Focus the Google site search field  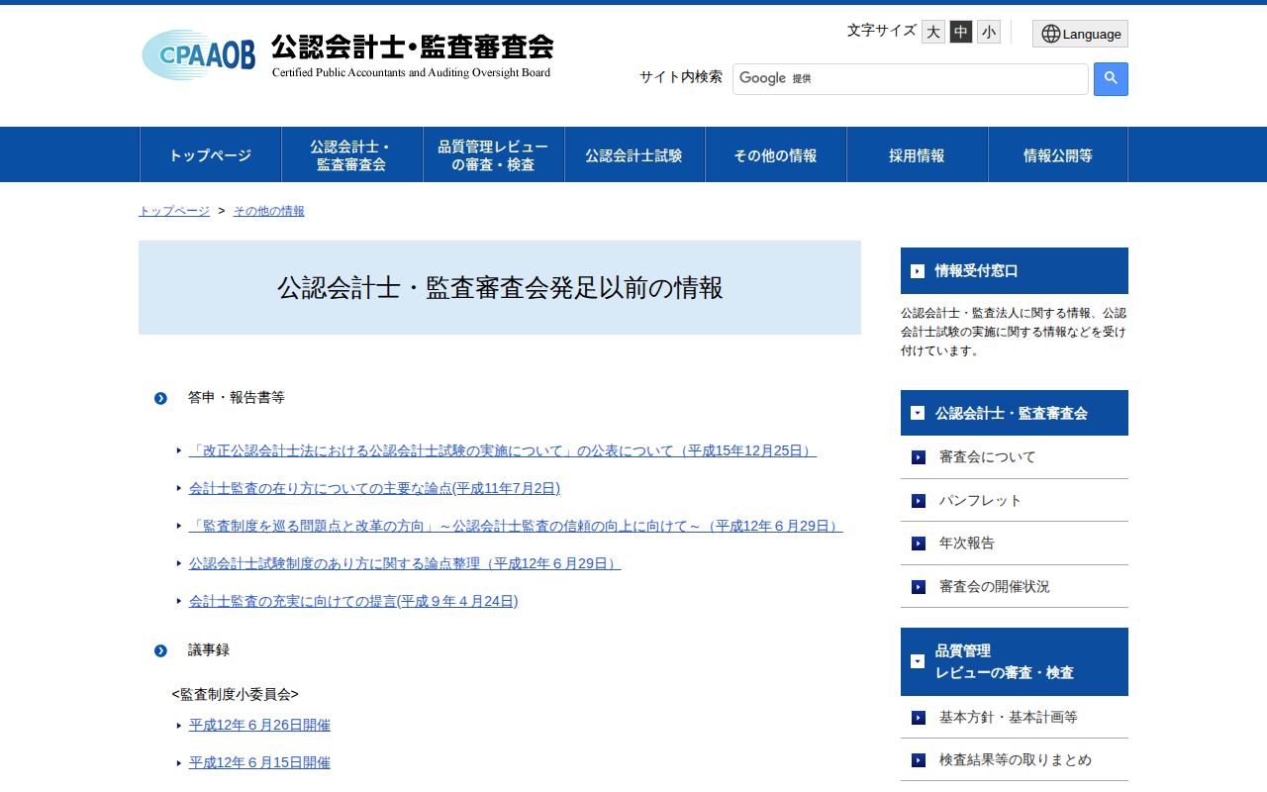(911, 79)
